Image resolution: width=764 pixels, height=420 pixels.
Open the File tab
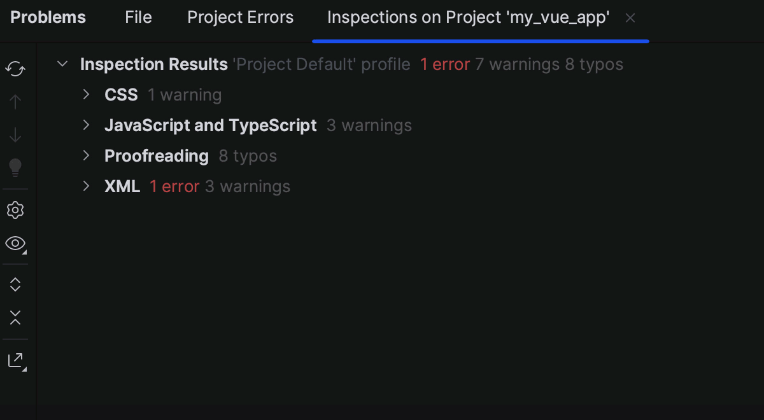point(138,17)
